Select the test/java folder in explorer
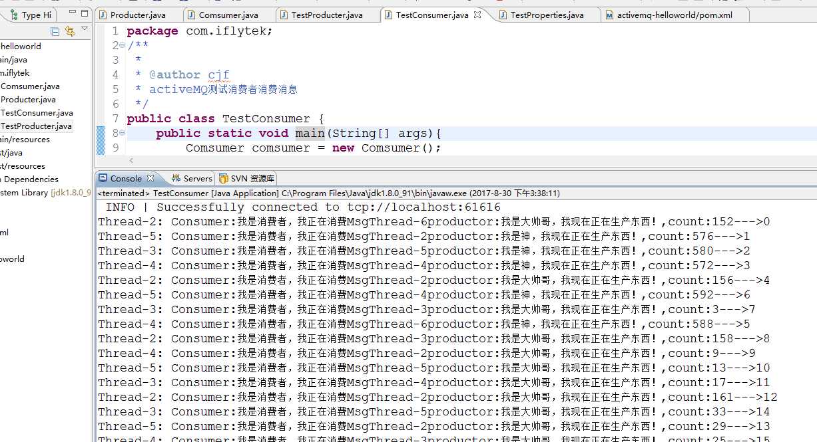Viewport: 817px width, 442px height. tap(11, 153)
